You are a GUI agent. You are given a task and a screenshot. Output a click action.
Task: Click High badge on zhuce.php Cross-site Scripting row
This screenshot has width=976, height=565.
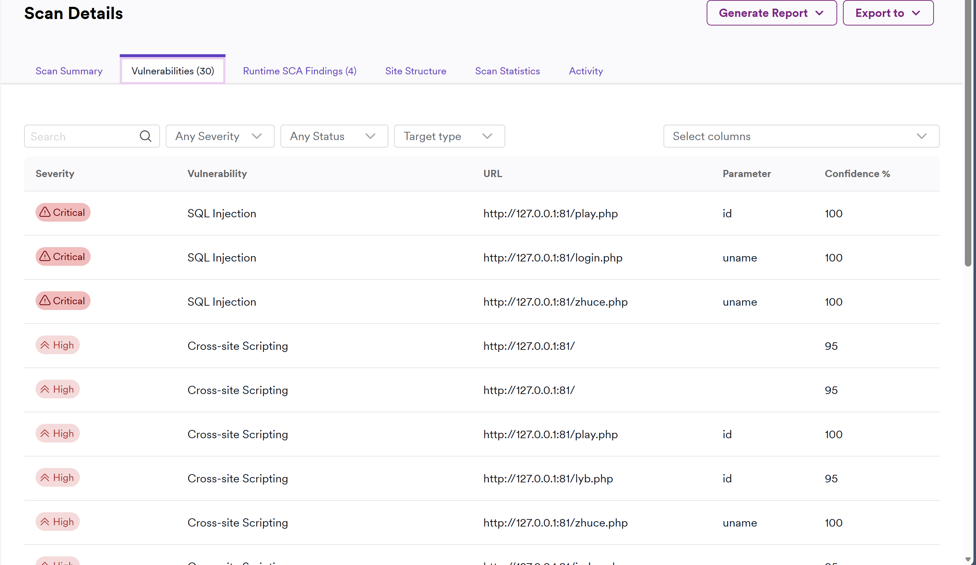click(57, 522)
